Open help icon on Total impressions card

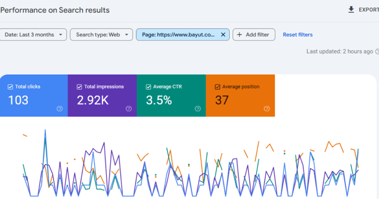pyautogui.click(x=128, y=109)
